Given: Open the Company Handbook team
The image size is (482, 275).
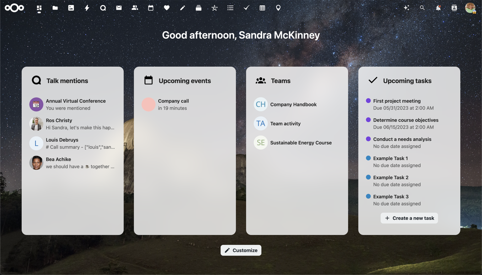Looking at the screenshot, I should pos(293,105).
